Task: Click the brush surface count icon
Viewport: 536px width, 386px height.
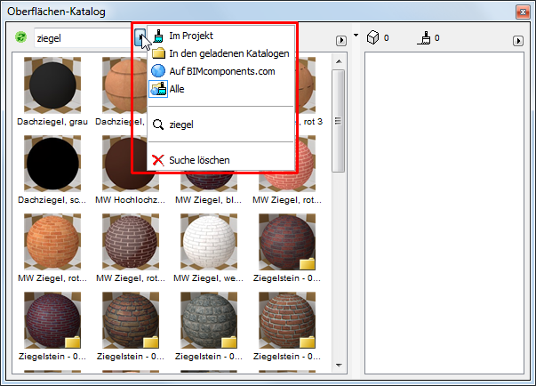Action: pyautogui.click(x=424, y=37)
